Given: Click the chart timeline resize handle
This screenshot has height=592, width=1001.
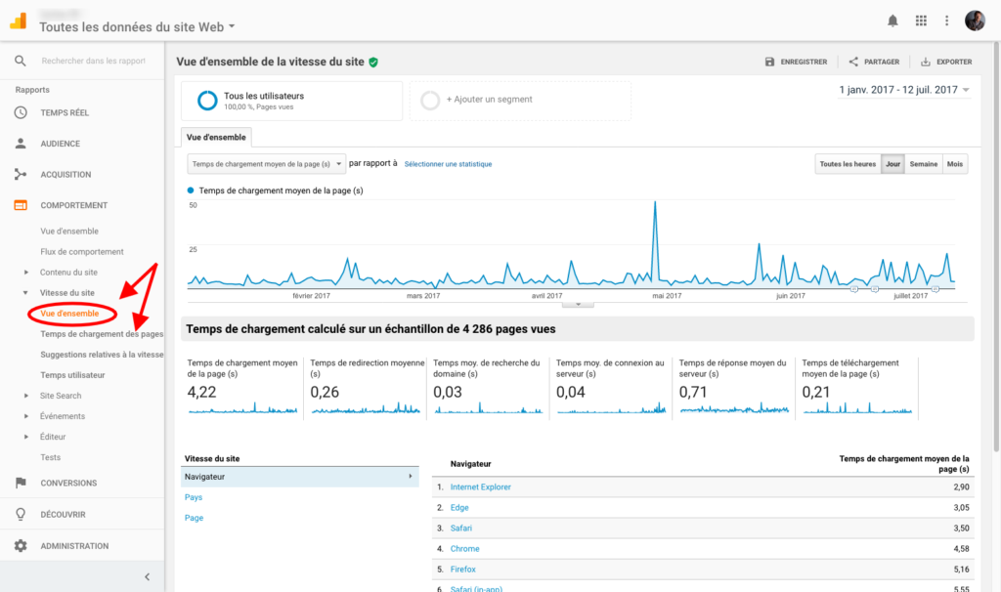Looking at the screenshot, I should (577, 304).
